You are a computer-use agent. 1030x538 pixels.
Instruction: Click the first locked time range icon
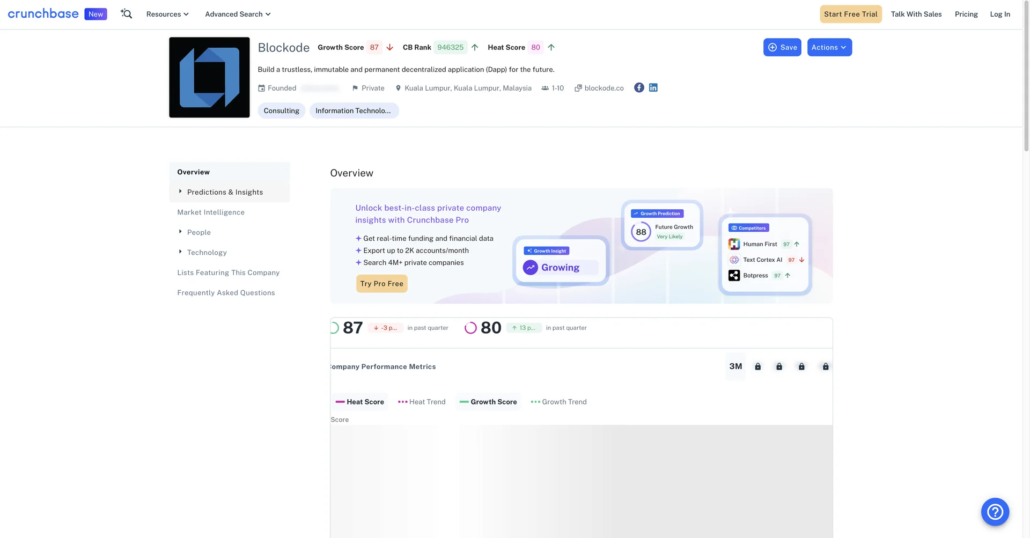pos(758,366)
